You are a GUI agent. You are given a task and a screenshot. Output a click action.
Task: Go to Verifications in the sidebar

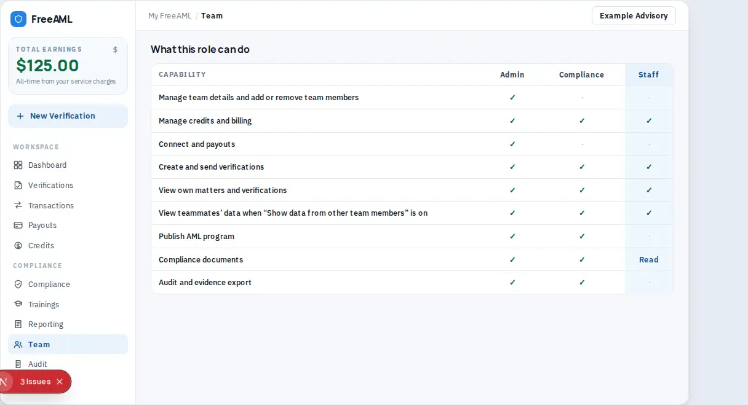(68, 186)
